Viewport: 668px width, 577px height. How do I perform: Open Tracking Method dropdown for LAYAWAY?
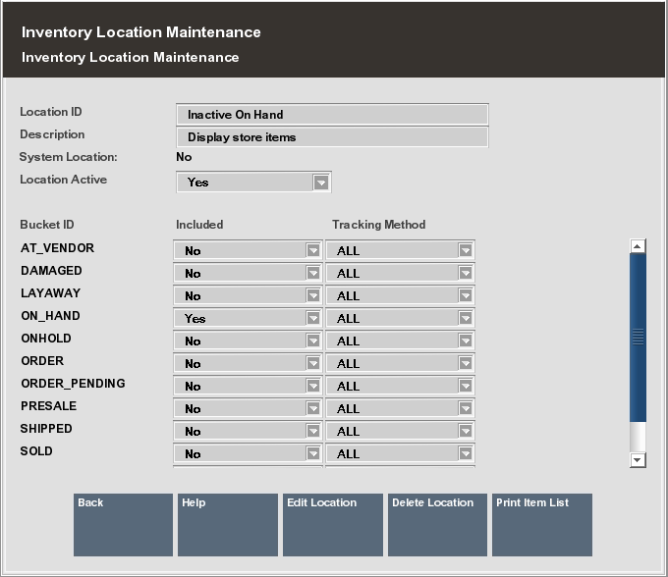pos(400,295)
